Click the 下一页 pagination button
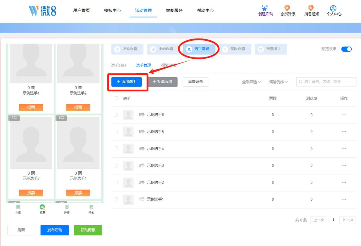 tap(347, 220)
